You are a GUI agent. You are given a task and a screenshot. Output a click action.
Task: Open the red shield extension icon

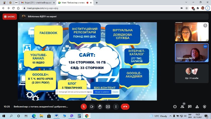tap(193, 8)
